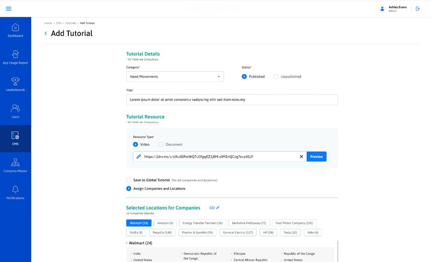Open the Category dropdown showing Hand Movements
The height and width of the screenshot is (262, 431).
175,76
